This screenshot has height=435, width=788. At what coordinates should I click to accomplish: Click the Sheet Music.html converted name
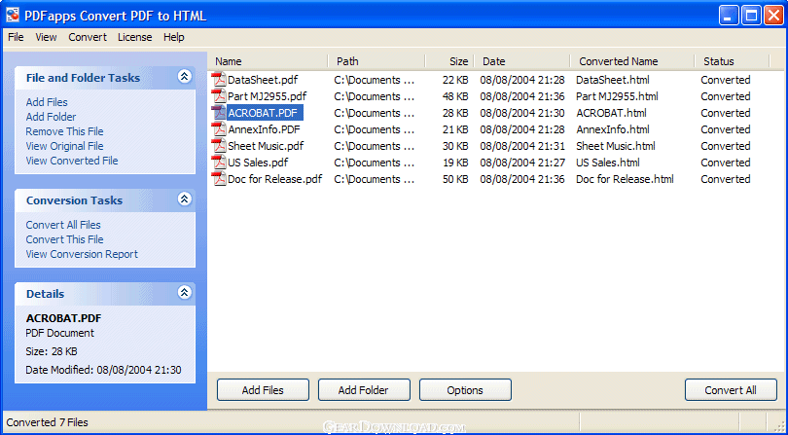[616, 146]
